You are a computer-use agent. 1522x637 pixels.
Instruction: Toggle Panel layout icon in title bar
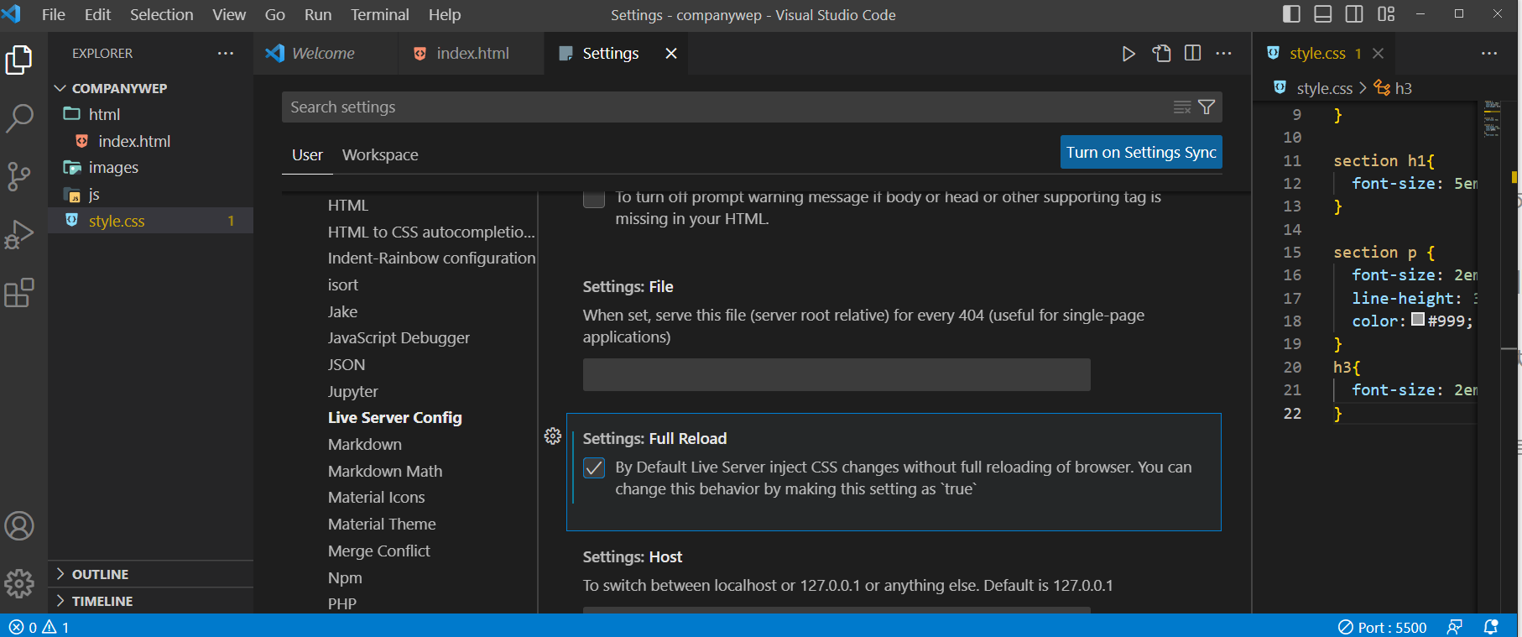tap(1323, 14)
